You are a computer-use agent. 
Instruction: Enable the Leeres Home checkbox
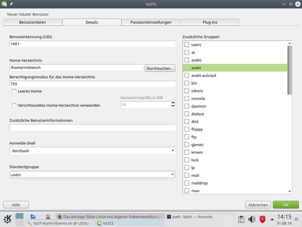pos(14,91)
